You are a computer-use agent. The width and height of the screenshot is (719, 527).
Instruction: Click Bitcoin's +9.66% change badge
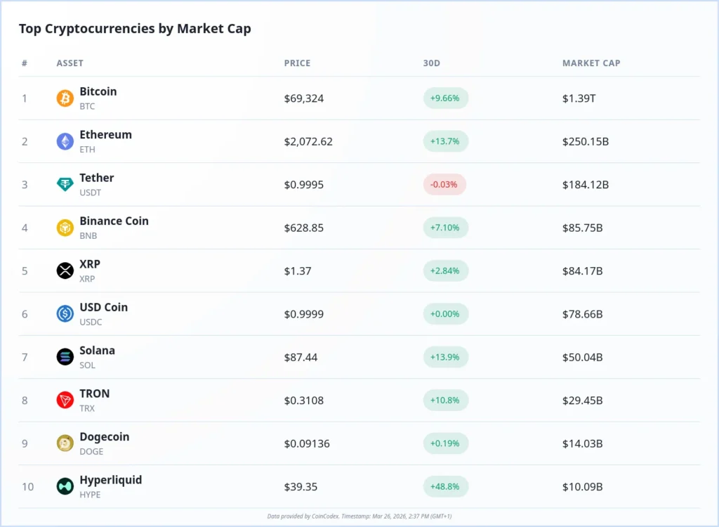click(445, 98)
